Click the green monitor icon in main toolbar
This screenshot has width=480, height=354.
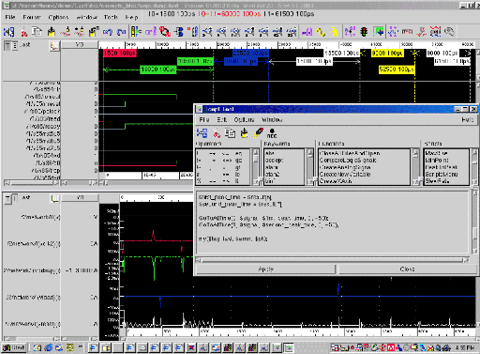[x=378, y=32]
